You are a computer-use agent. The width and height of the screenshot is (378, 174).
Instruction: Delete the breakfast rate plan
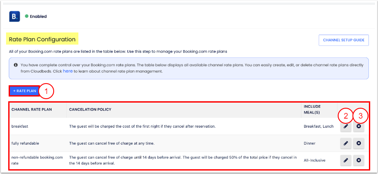[x=359, y=126]
